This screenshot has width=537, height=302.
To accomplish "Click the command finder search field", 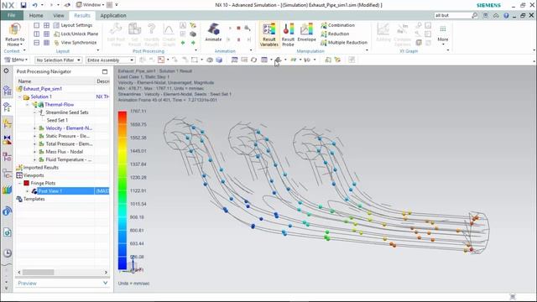I will click(x=452, y=15).
